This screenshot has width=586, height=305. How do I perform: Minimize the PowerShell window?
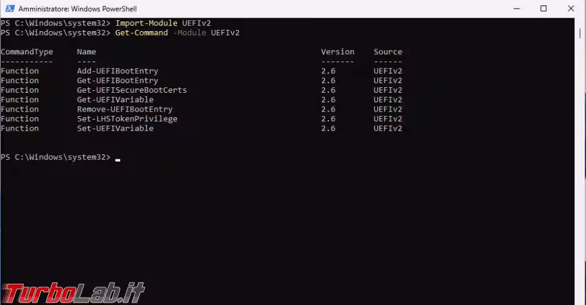pos(516,9)
